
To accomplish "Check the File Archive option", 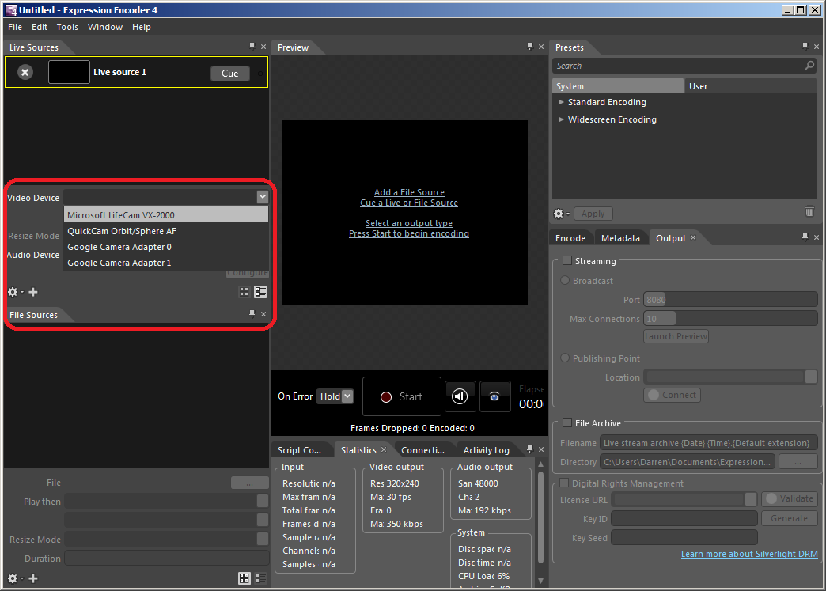I will tap(566, 423).
